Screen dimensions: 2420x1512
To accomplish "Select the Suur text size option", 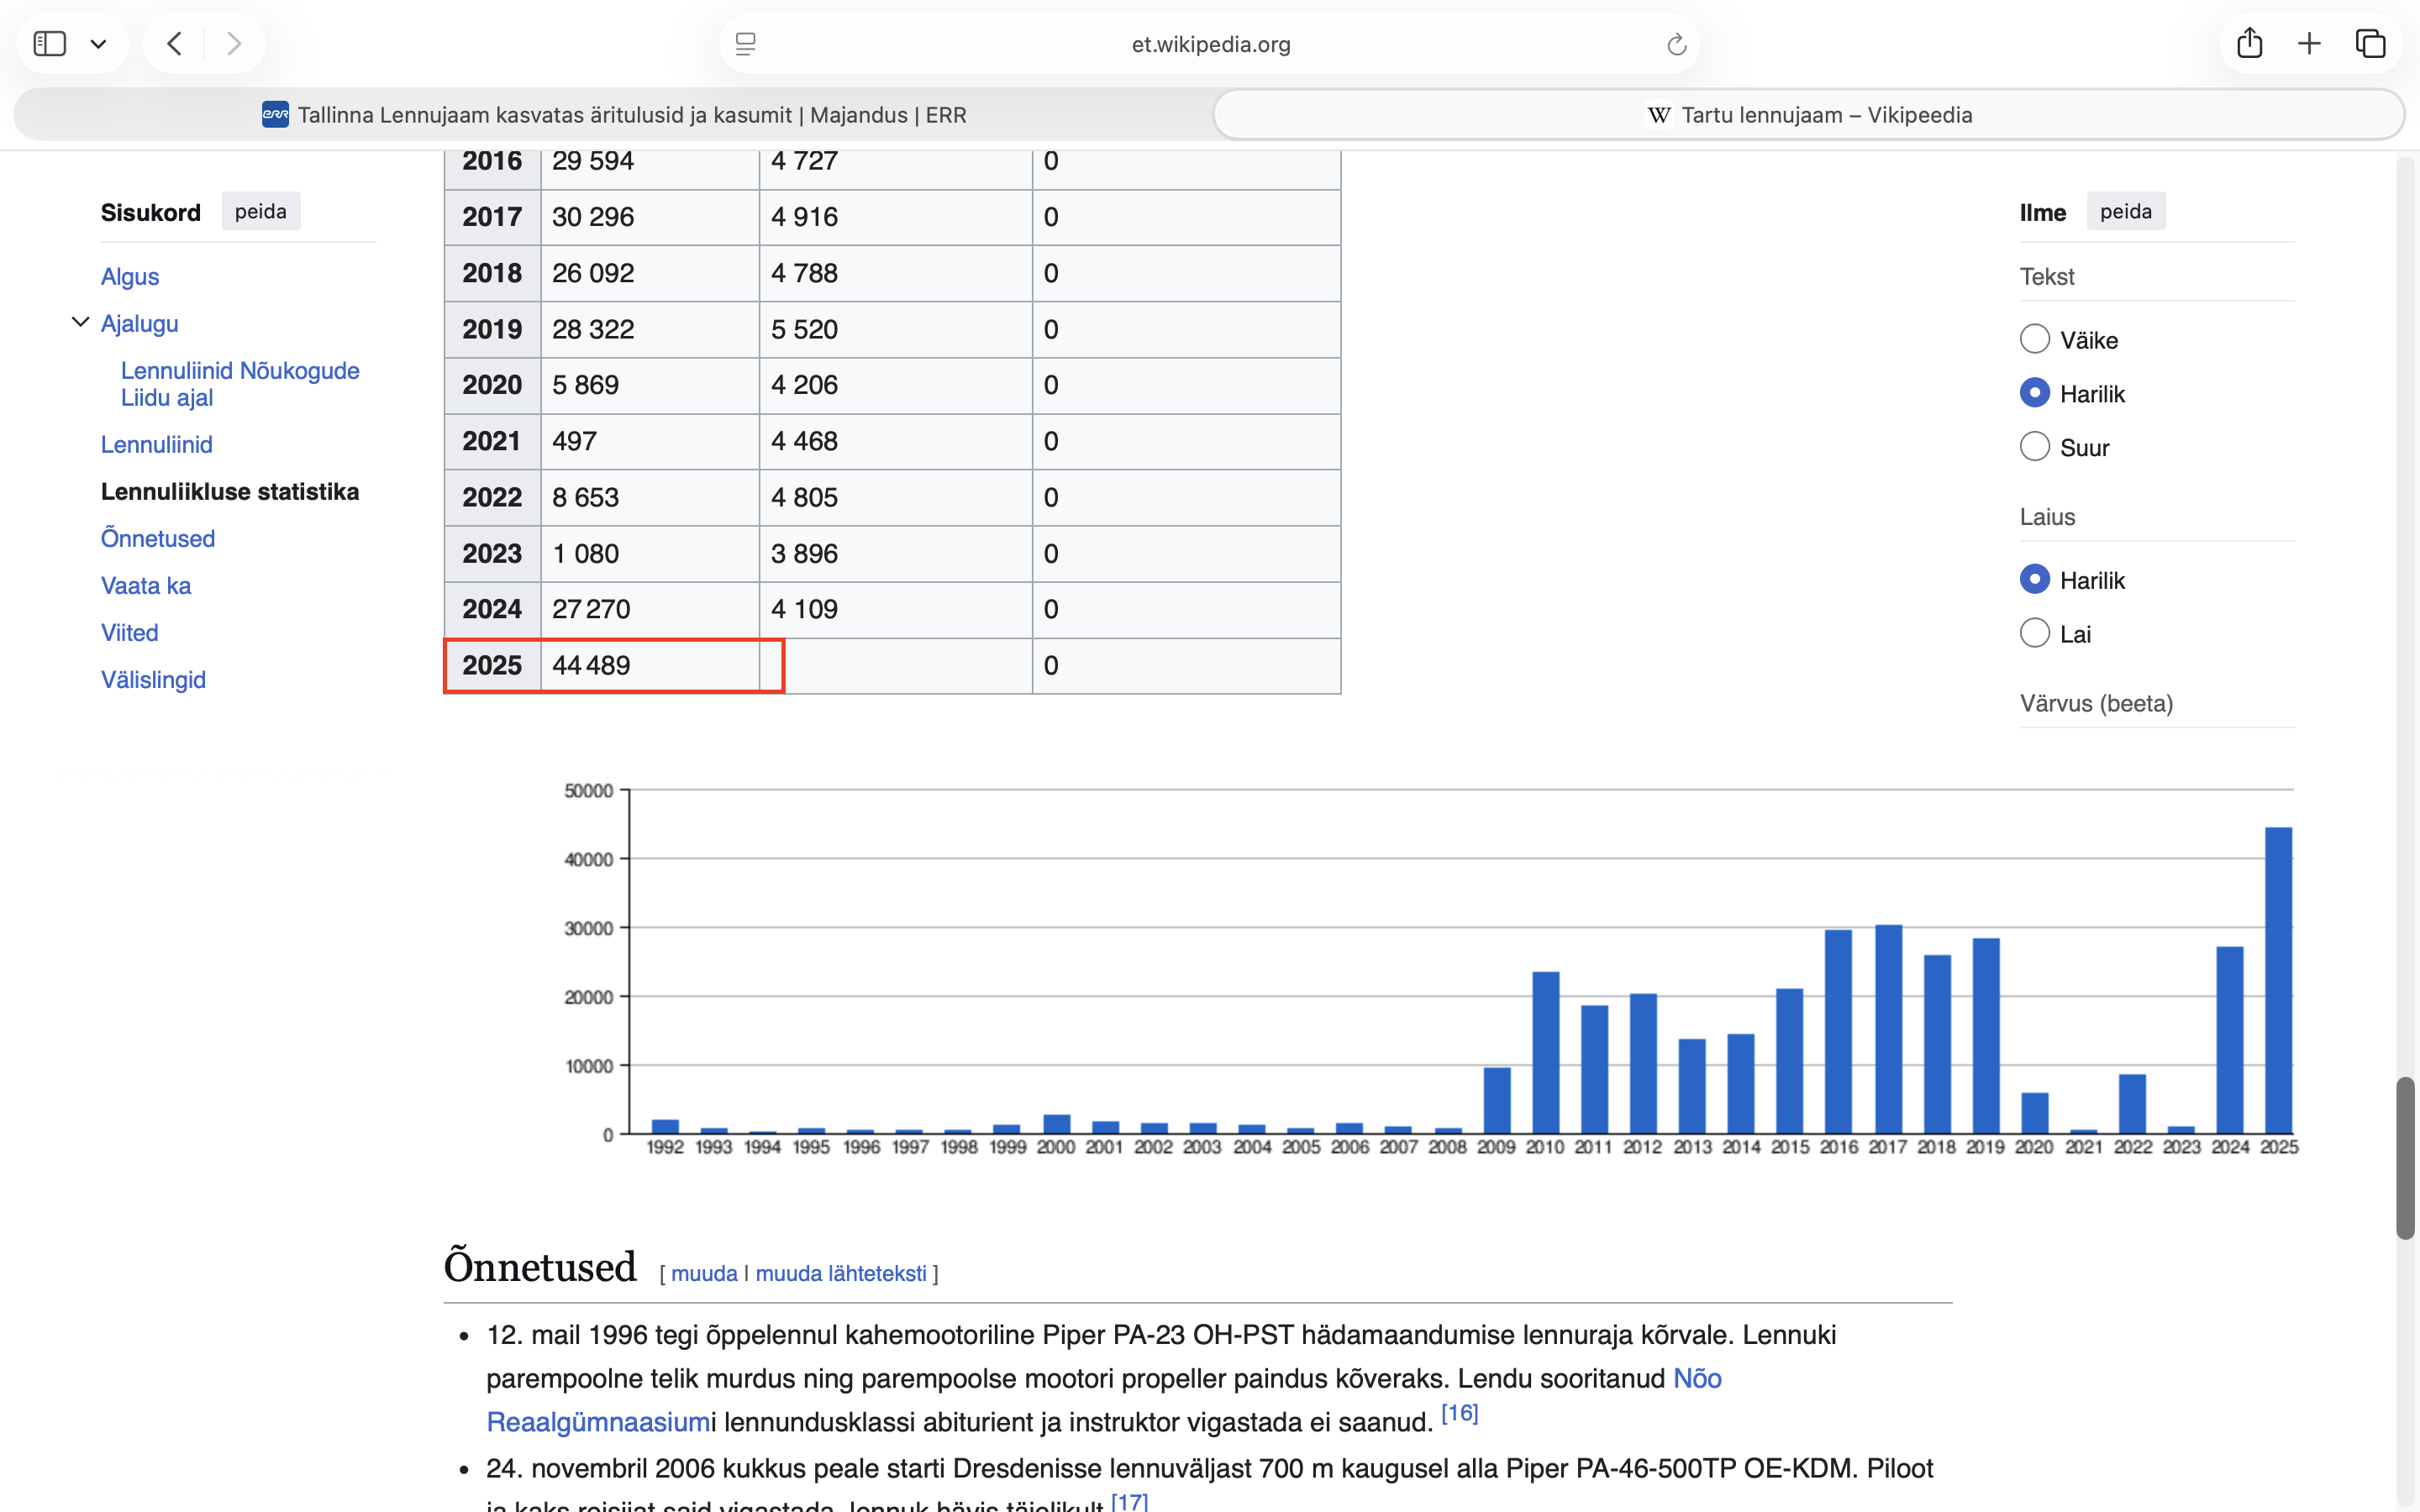I will [2034, 446].
